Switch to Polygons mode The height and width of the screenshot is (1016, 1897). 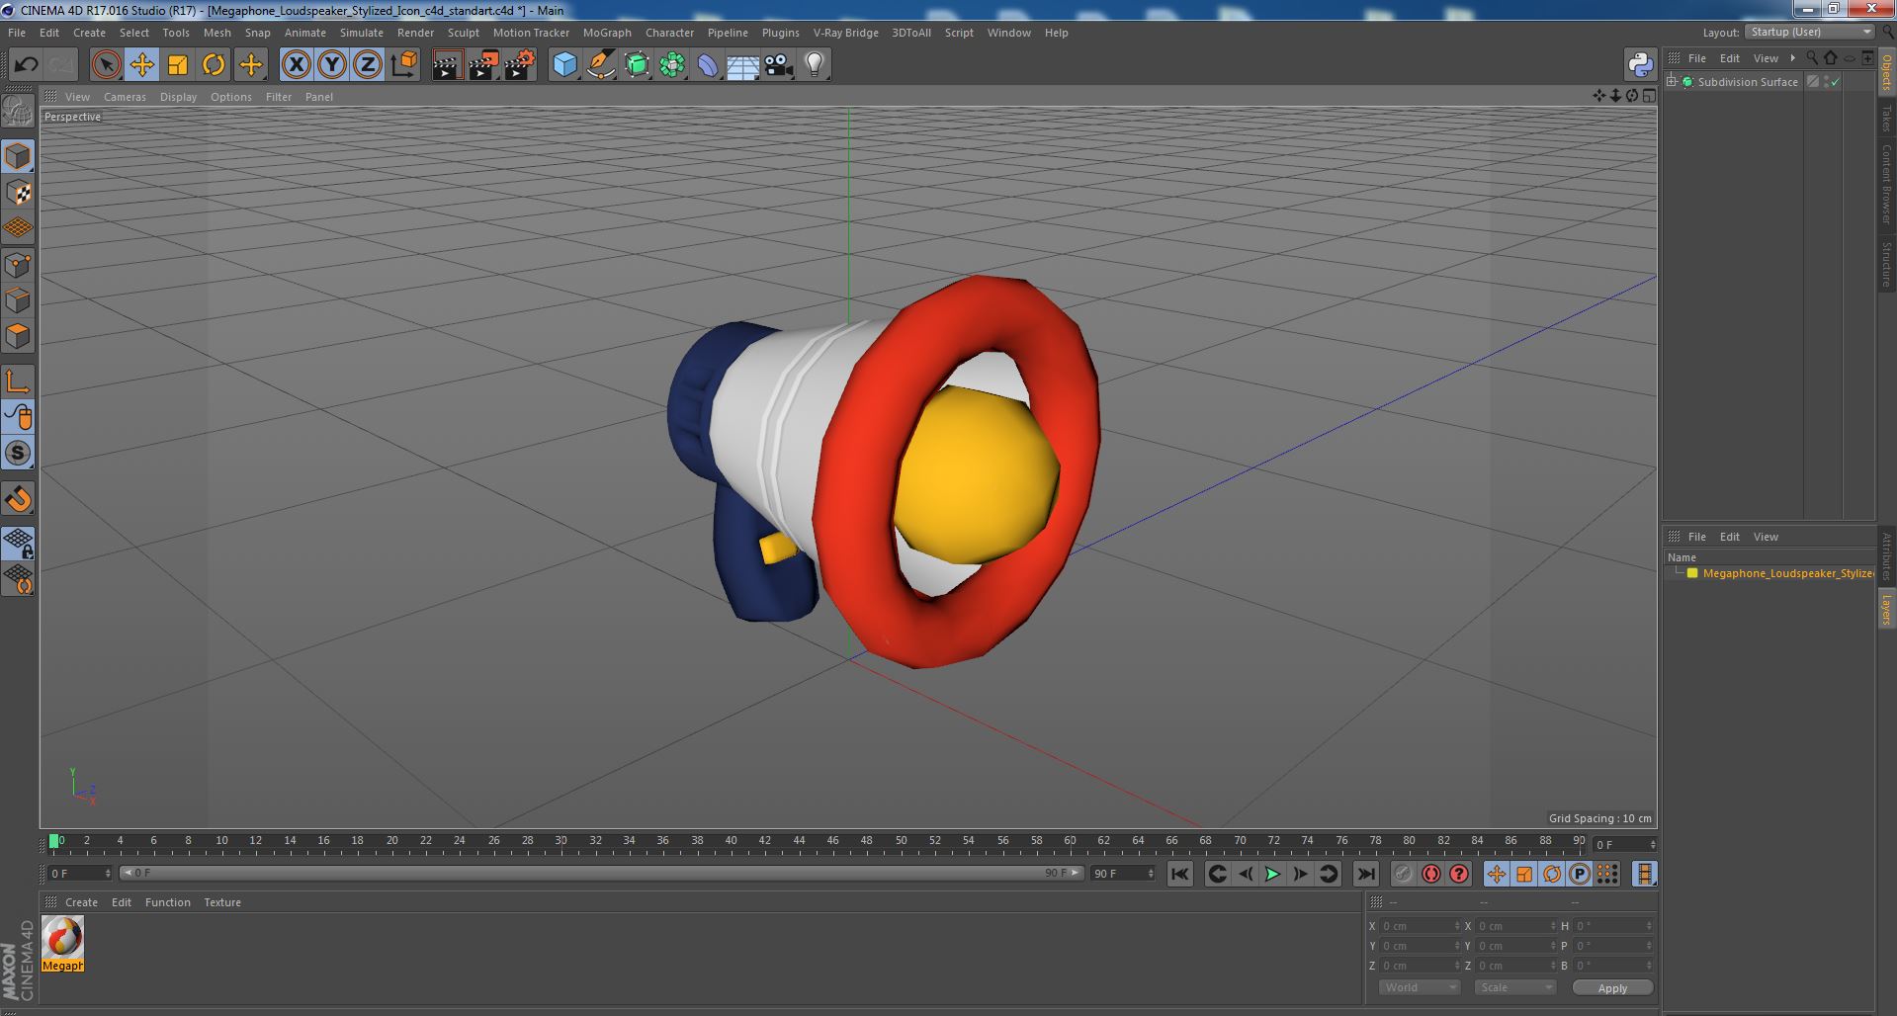coord(18,336)
